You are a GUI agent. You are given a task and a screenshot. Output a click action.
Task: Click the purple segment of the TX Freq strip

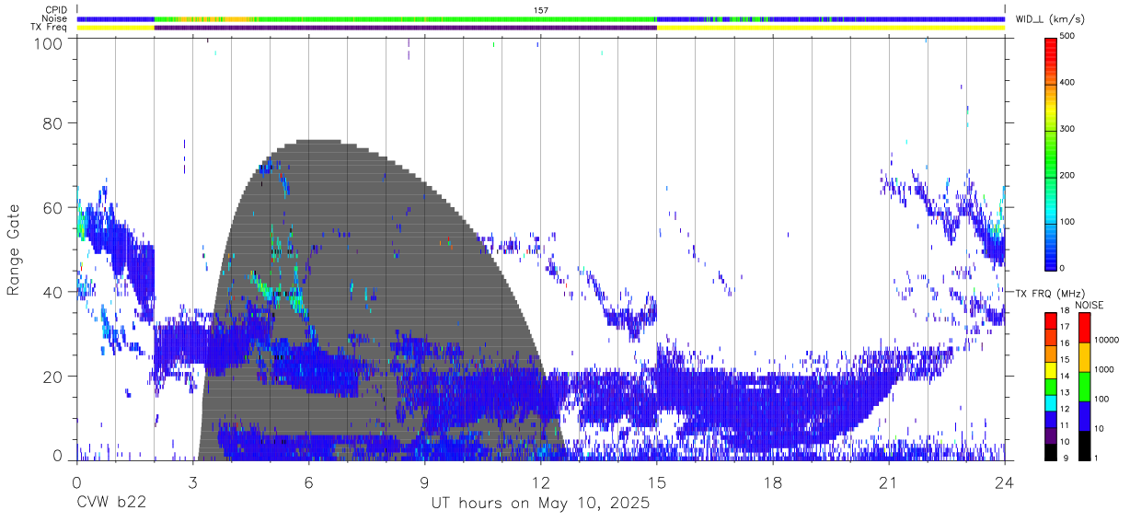pyautogui.click(x=405, y=28)
